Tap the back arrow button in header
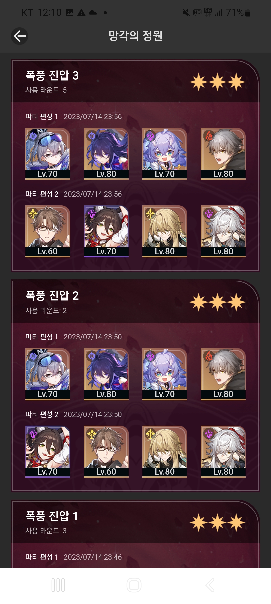Image resolution: width=271 pixels, height=604 pixels. click(19, 36)
